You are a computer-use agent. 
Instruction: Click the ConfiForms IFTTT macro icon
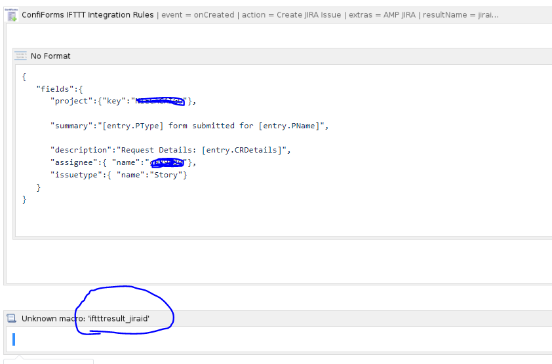pos(11,15)
